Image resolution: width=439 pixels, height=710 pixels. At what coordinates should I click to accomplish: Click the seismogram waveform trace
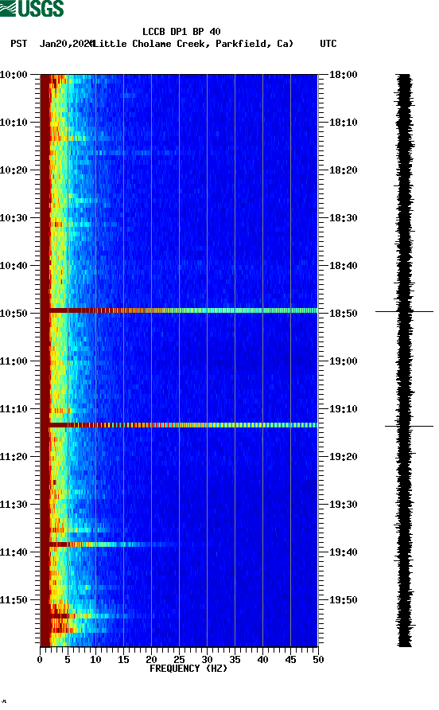[x=405, y=361]
